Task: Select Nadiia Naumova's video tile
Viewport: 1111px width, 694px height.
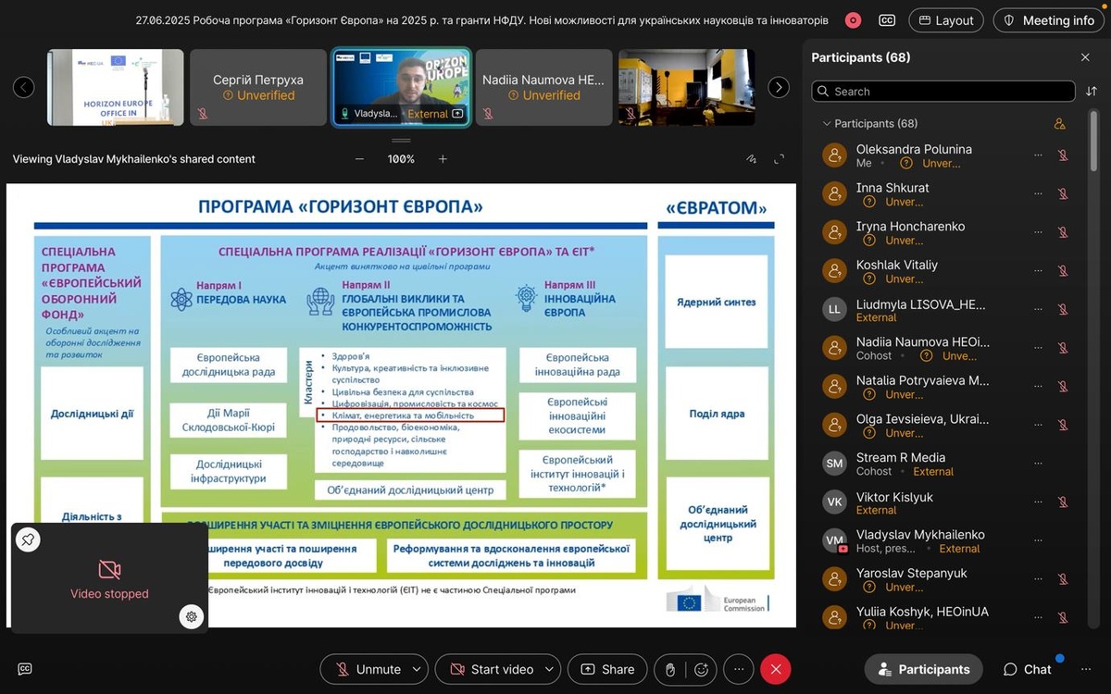Action: 543,87
